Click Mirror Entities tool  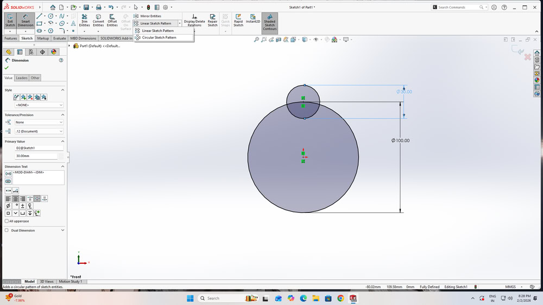click(148, 16)
